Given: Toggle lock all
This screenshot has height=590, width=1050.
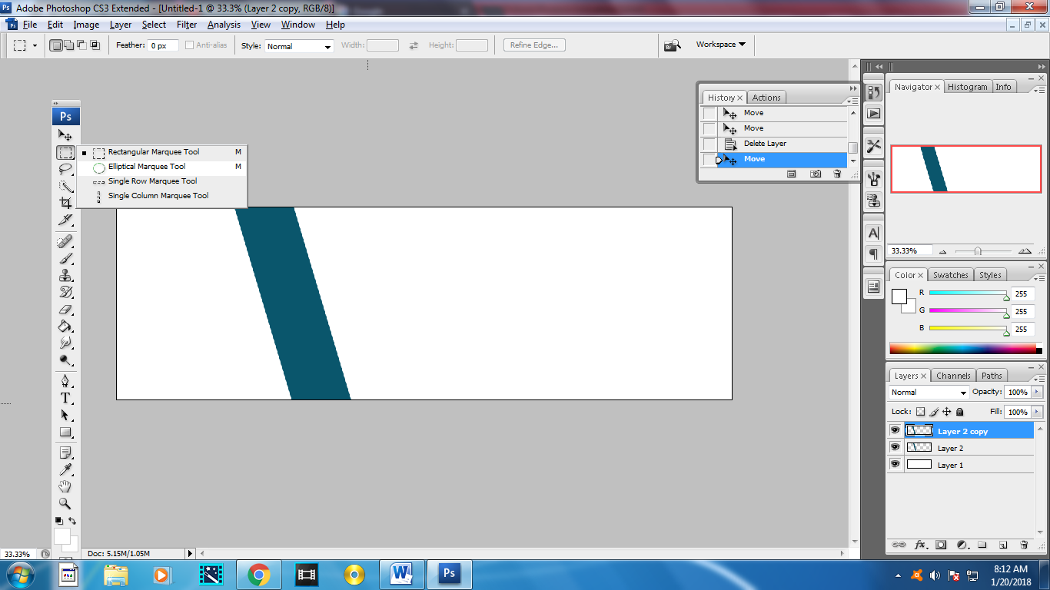Looking at the screenshot, I should pos(960,412).
